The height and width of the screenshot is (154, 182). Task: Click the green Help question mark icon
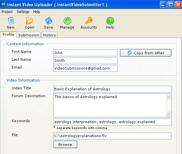[110, 21]
